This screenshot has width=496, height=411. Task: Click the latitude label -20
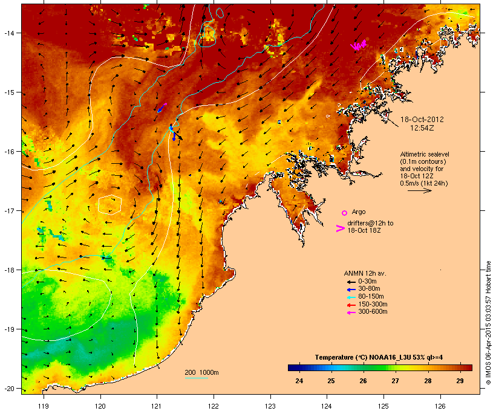click(9, 388)
